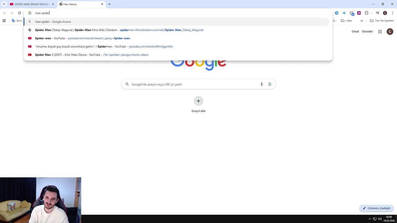Open the Extensions puzzle menu
The width and height of the screenshot is (397, 223).
(x=367, y=13)
